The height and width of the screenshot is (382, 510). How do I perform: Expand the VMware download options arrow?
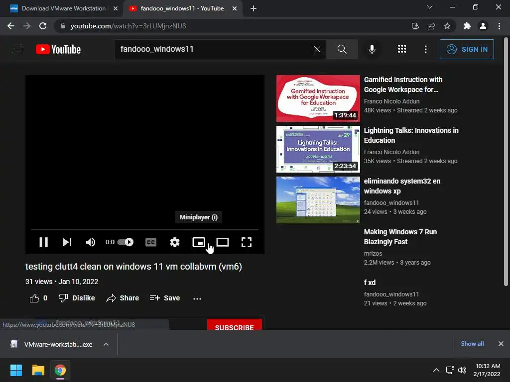[106, 344]
